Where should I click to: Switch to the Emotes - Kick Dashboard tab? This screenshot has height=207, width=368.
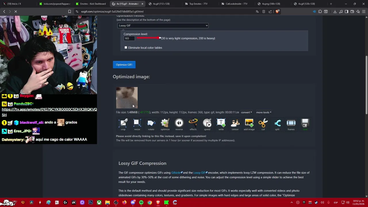91,4
